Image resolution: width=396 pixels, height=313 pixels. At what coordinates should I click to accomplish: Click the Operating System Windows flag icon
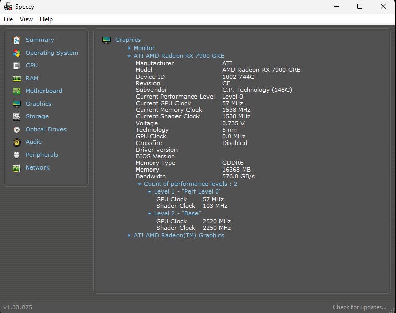coord(17,53)
